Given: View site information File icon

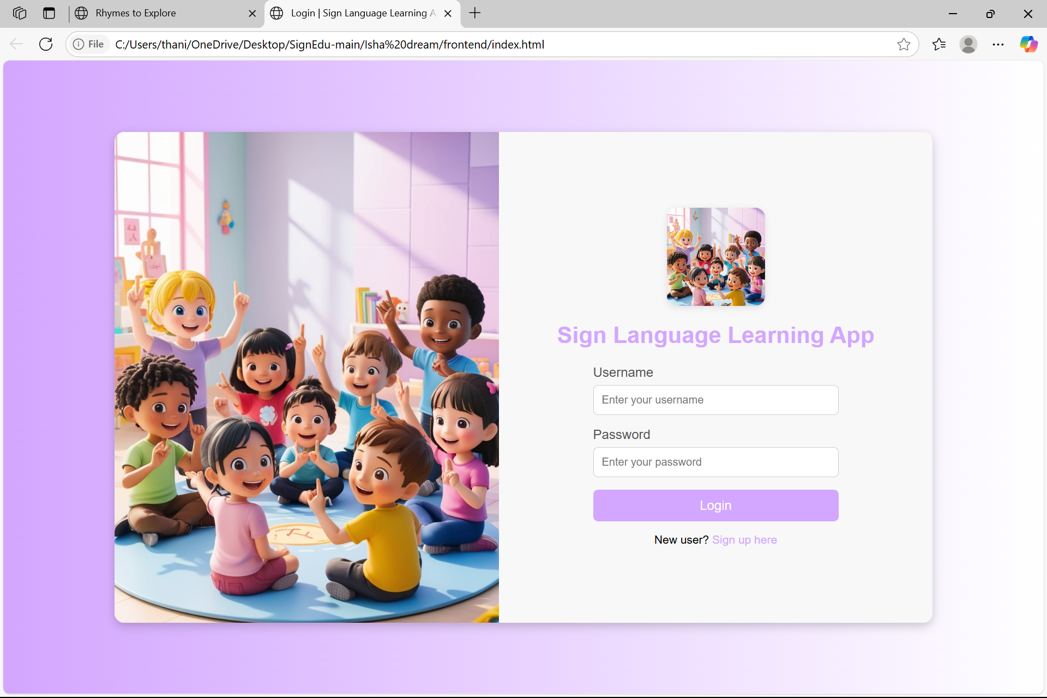Looking at the screenshot, I should pyautogui.click(x=89, y=44).
